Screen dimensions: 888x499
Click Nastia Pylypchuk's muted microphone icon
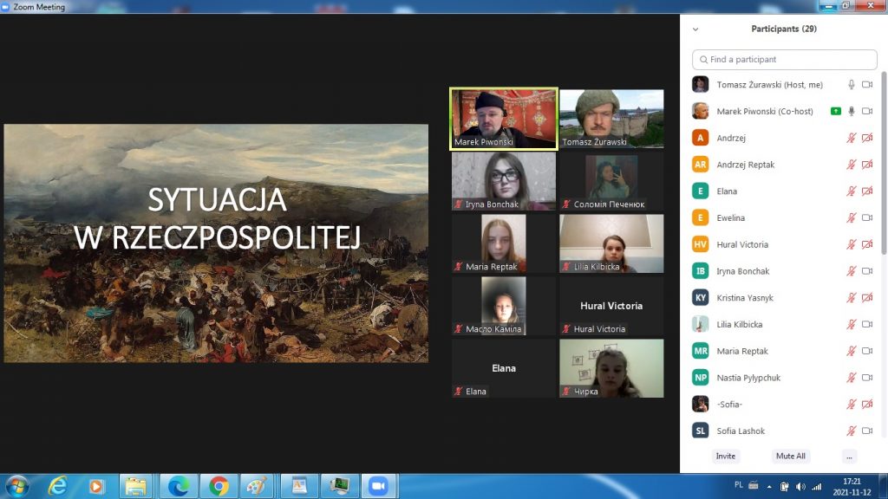coord(852,378)
